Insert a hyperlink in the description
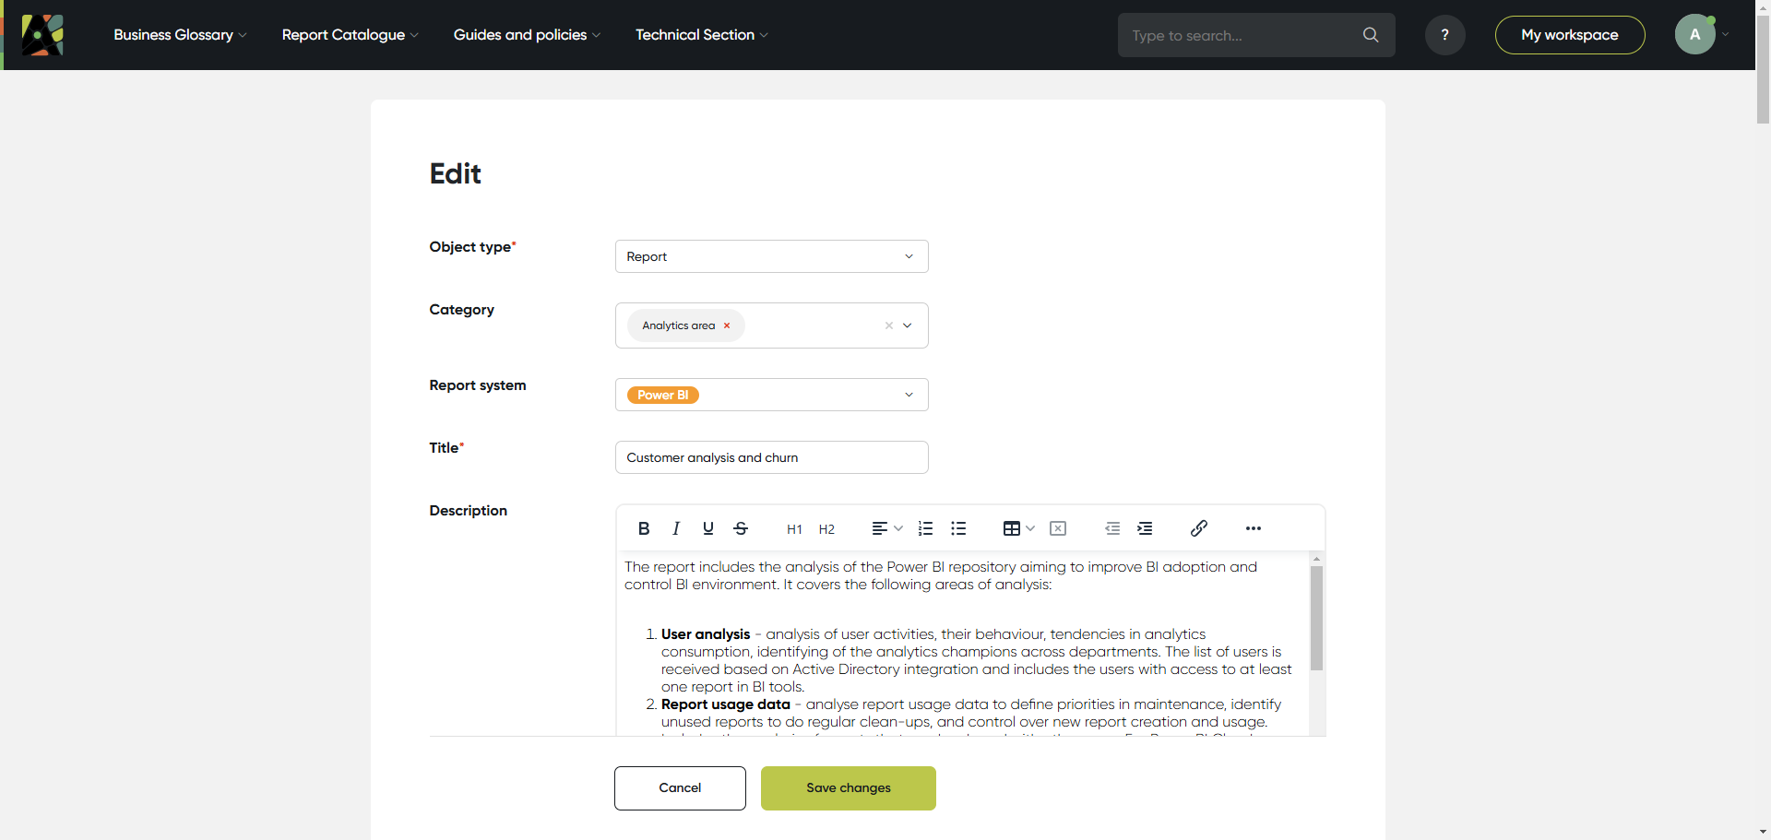 [x=1199, y=528]
